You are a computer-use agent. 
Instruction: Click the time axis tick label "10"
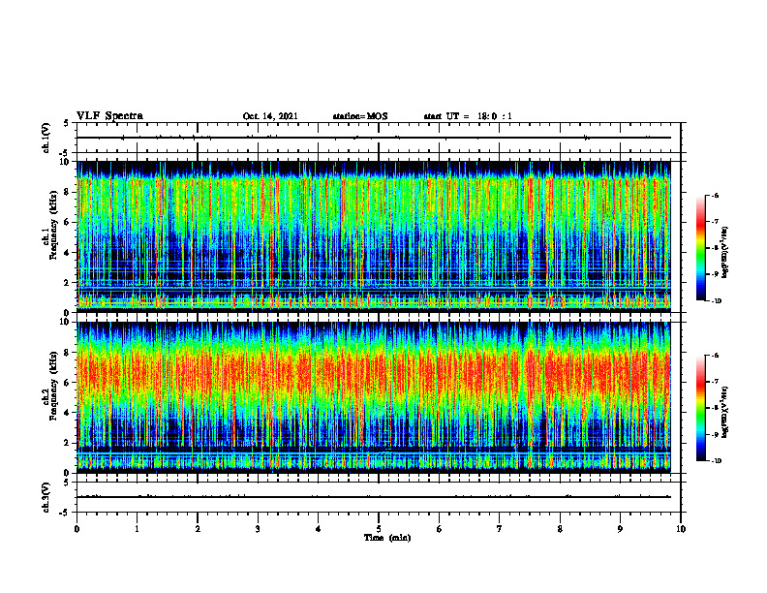click(681, 529)
